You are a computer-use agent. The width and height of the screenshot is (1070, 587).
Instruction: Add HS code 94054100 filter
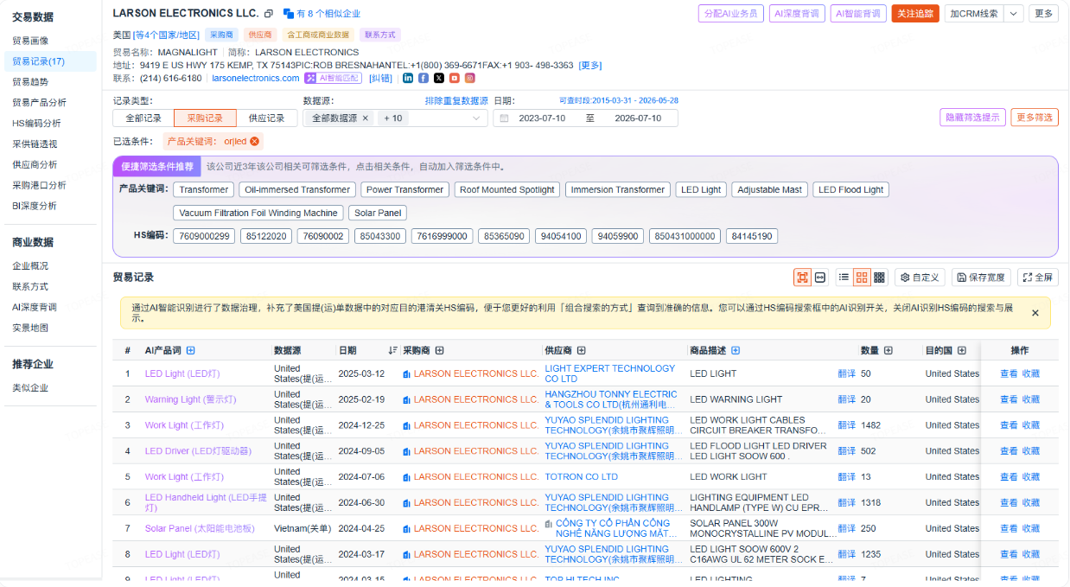(x=561, y=236)
